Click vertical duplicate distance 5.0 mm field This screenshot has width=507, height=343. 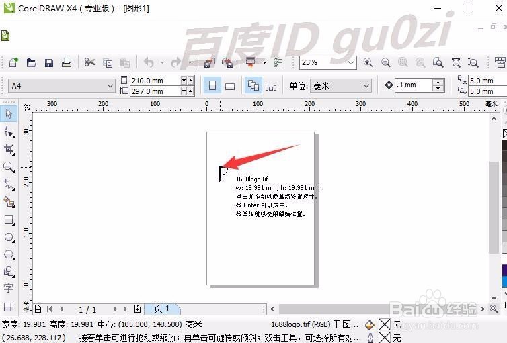pyautogui.click(x=487, y=91)
